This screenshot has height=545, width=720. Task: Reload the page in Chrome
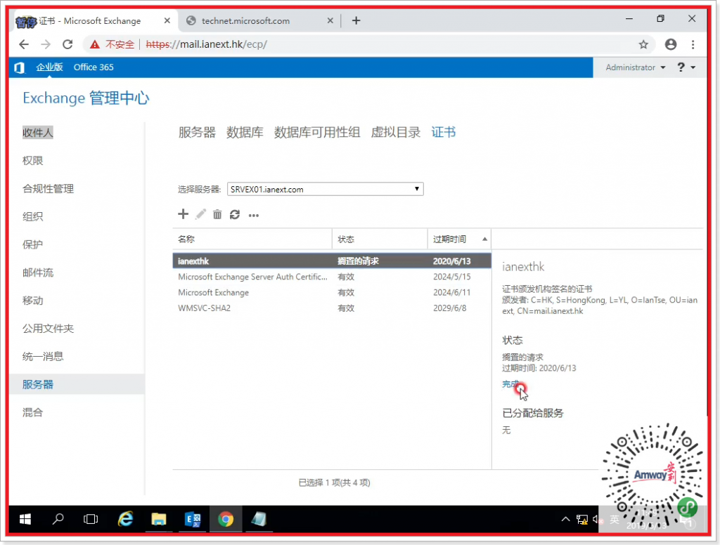(67, 44)
